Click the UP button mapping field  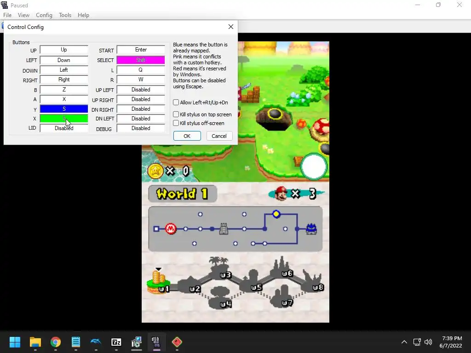coord(64,50)
